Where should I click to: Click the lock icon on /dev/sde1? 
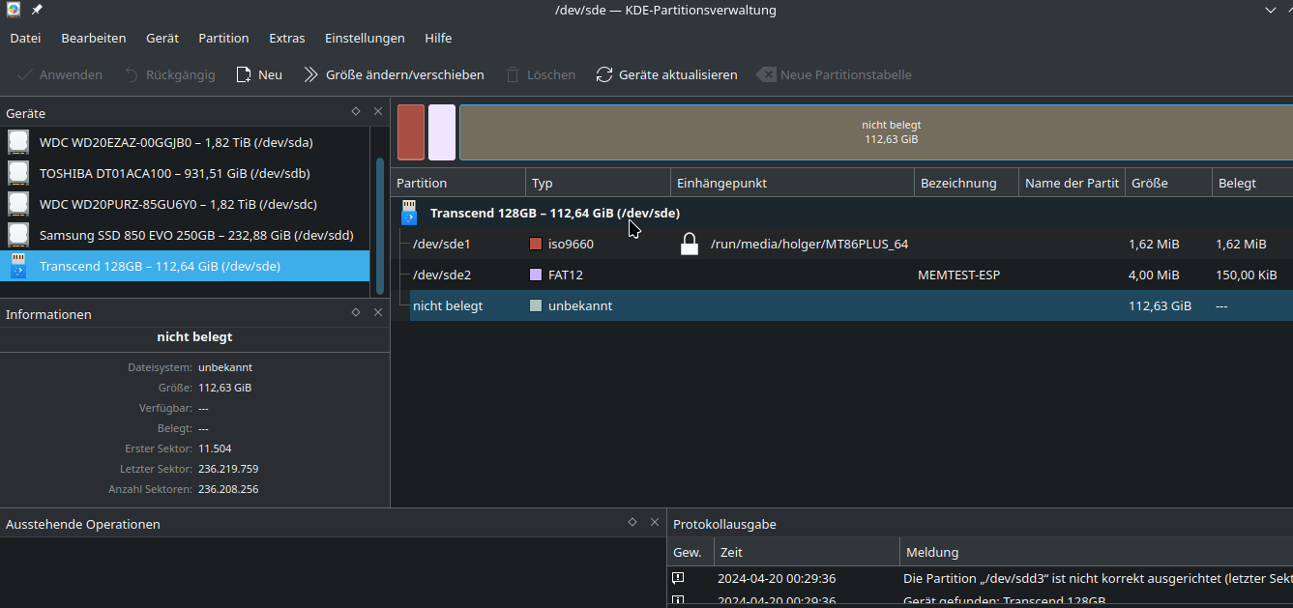689,244
